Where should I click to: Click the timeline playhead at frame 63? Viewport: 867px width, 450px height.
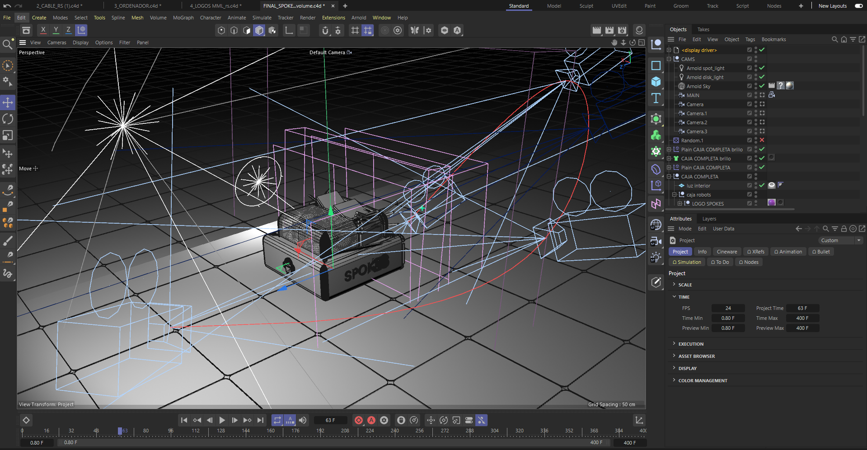click(x=120, y=431)
